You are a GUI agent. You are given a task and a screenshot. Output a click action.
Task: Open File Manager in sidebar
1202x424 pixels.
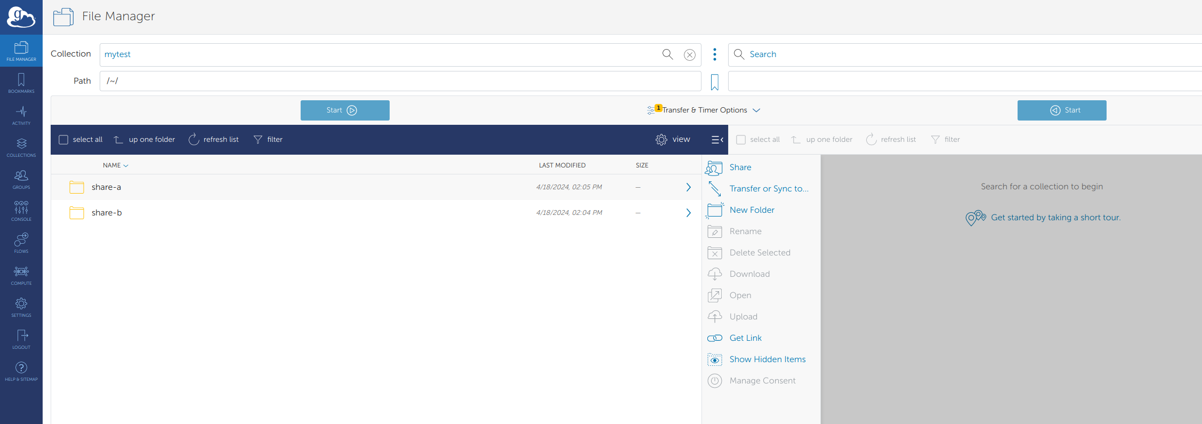click(x=21, y=51)
